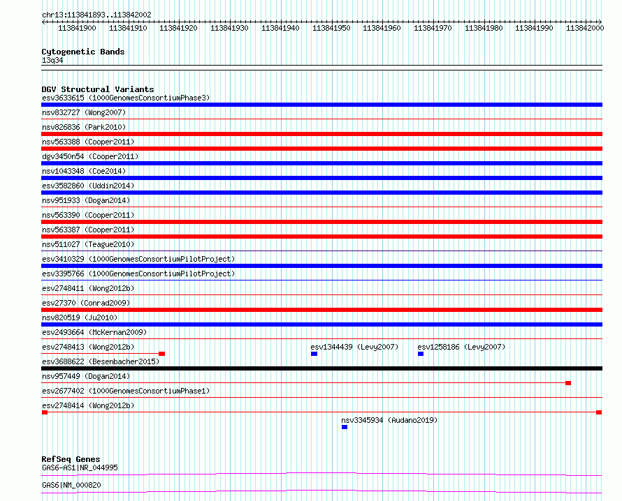This screenshot has height=501, width=622.
Task: Click the blue nsv820519 Ju2010 bar
Action: coord(321,324)
